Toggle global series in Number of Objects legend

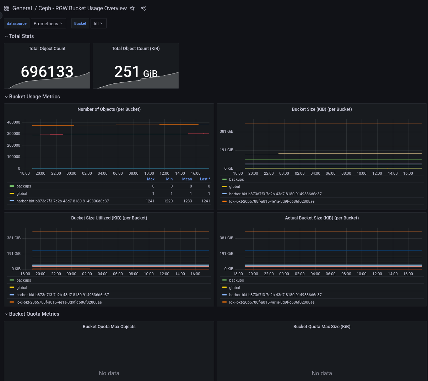22,194
